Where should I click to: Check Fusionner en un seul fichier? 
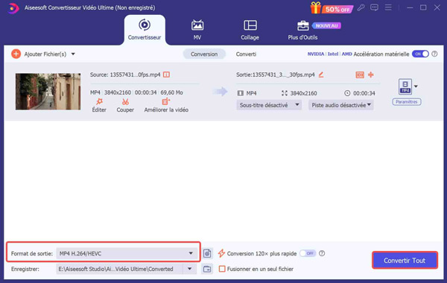coord(222,269)
